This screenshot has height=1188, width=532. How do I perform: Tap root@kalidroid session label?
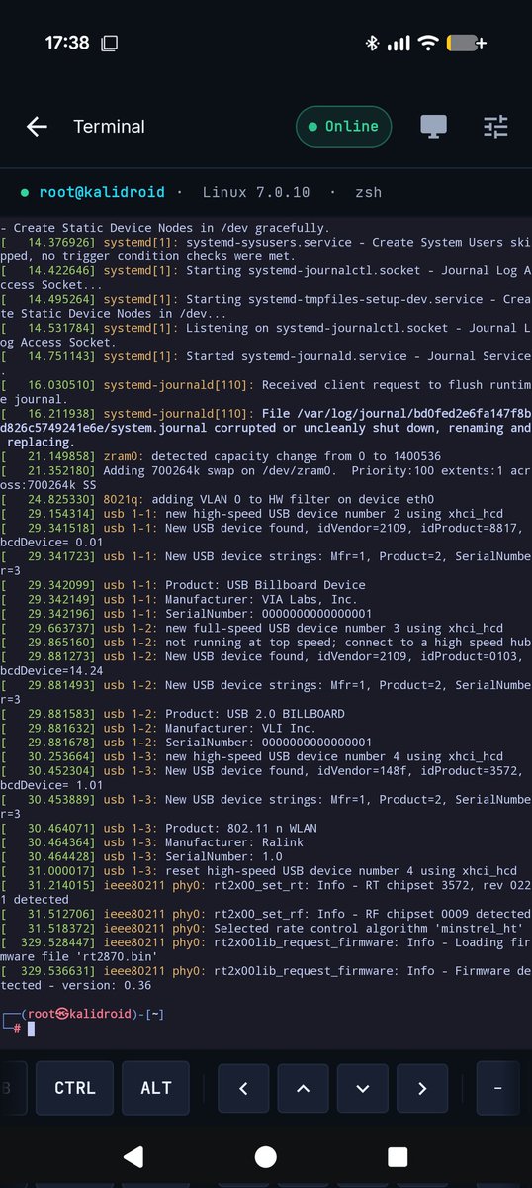point(103,192)
